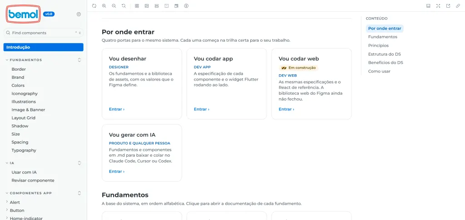The image size is (465, 220).
Task: Collapse the IA section header
Action: pyautogui.click(x=10, y=163)
